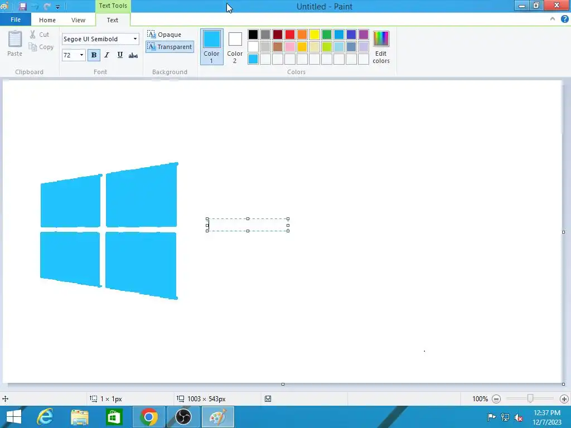The image size is (571, 428).
Task: Open the Windows Start button
Action: 14,417
